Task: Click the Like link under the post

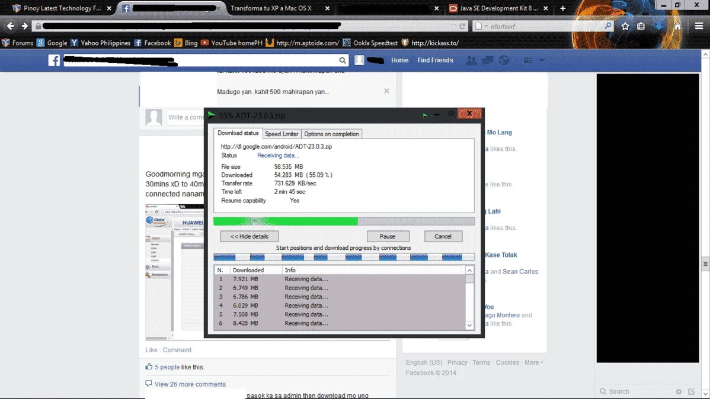Action: click(151, 350)
